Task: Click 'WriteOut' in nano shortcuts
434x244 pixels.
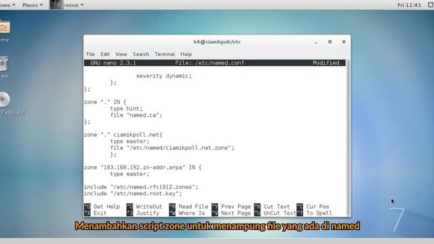Action: click(149, 207)
